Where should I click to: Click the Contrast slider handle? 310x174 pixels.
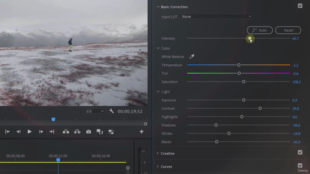coord(260,108)
